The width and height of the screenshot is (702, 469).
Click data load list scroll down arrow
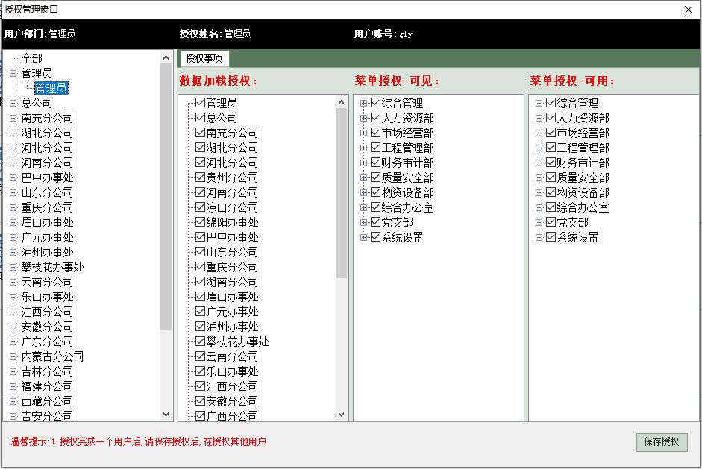(341, 415)
